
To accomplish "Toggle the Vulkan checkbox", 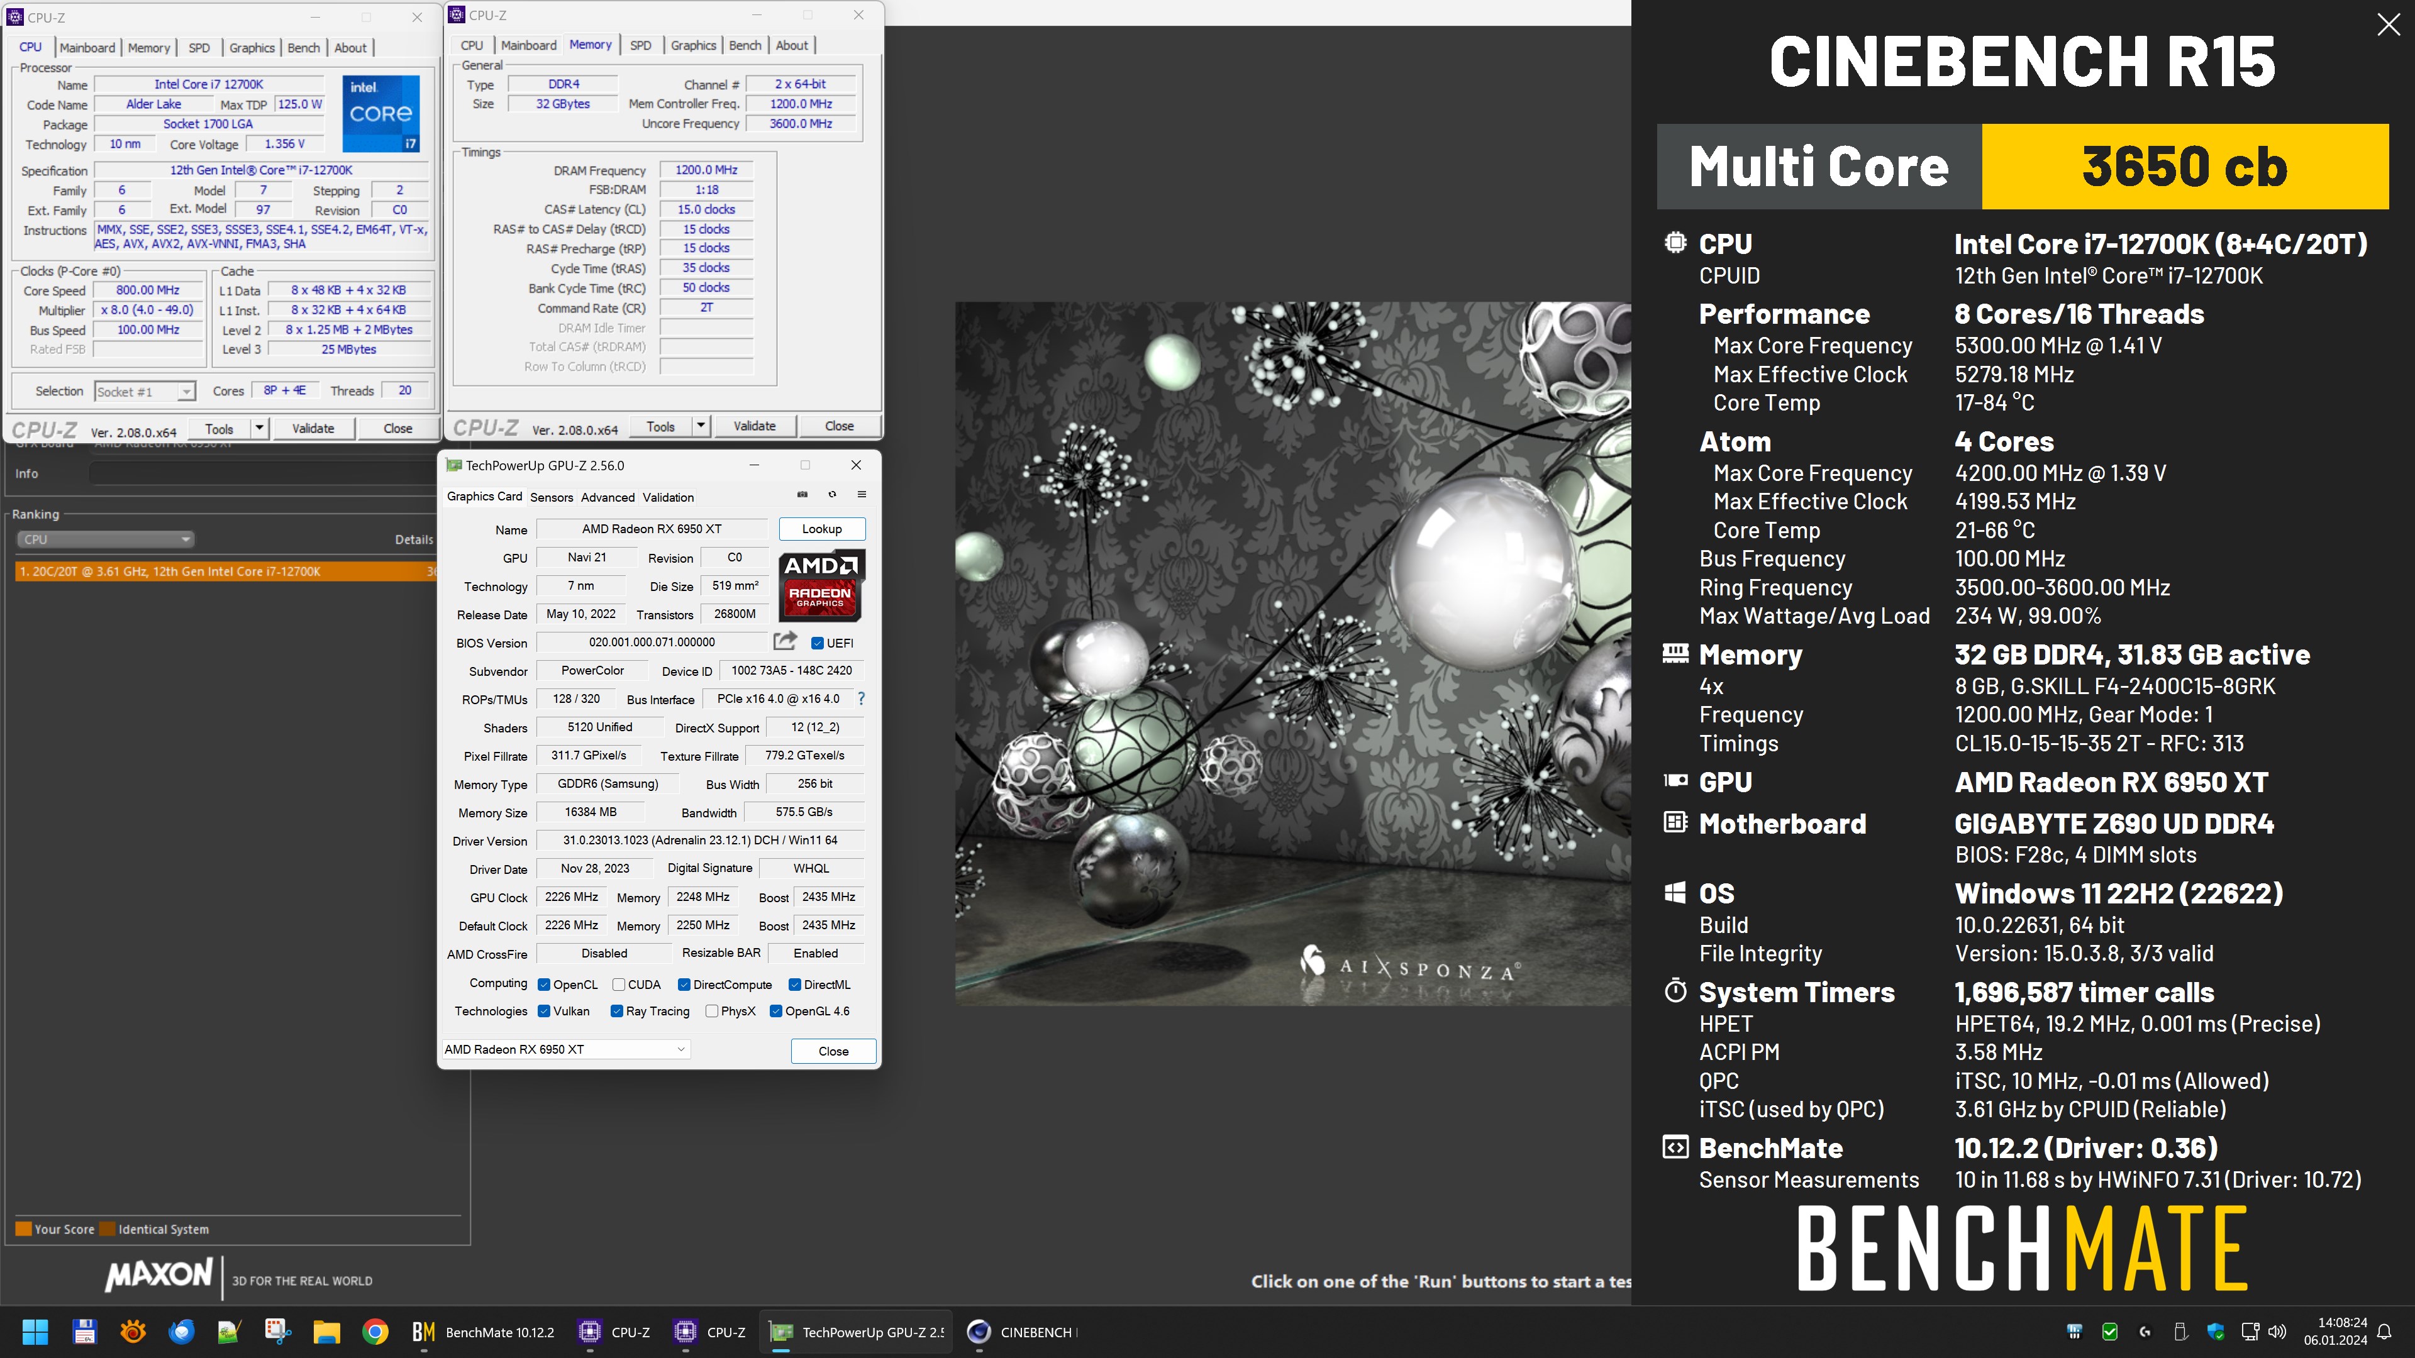I will pyautogui.click(x=544, y=1011).
